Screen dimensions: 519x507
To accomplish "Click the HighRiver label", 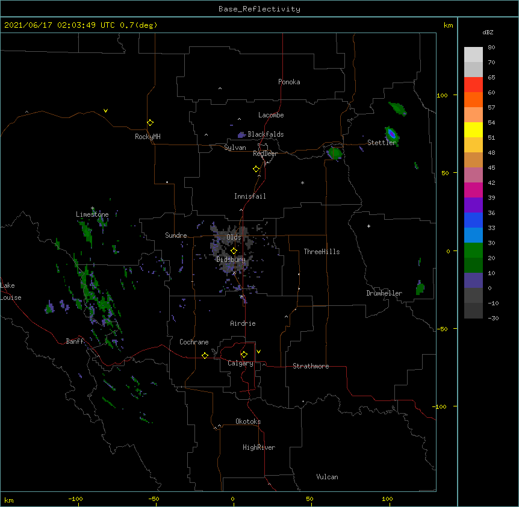I will [x=259, y=447].
